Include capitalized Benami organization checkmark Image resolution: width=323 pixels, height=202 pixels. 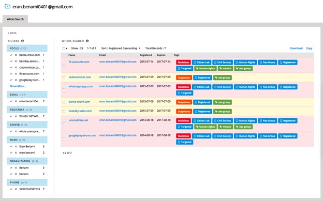tap(11, 168)
